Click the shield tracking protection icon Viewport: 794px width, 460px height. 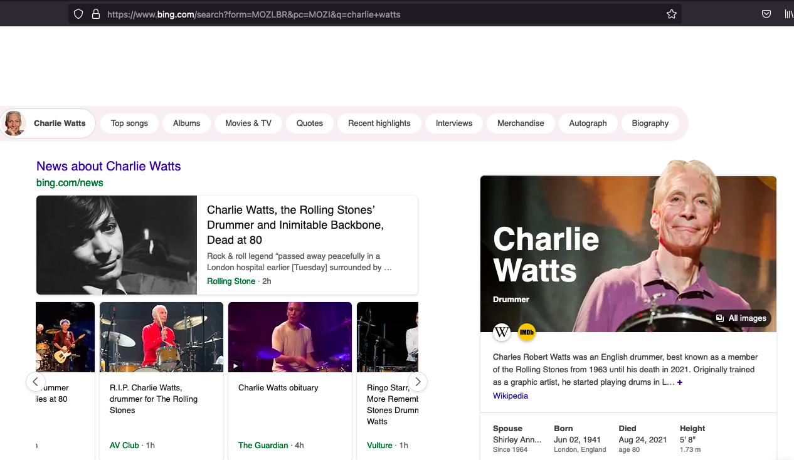78,14
